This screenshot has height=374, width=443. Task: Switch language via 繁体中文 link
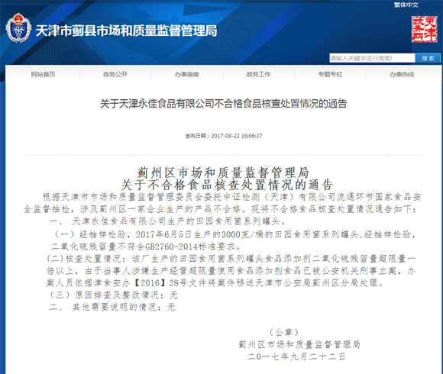[x=406, y=5]
